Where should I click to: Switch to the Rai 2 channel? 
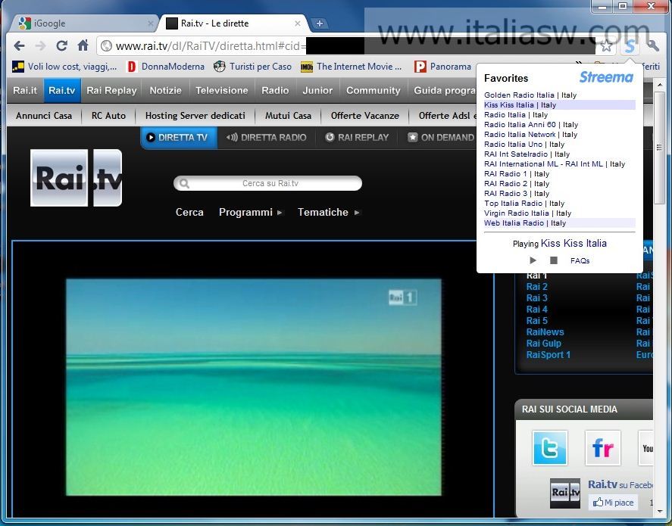536,287
